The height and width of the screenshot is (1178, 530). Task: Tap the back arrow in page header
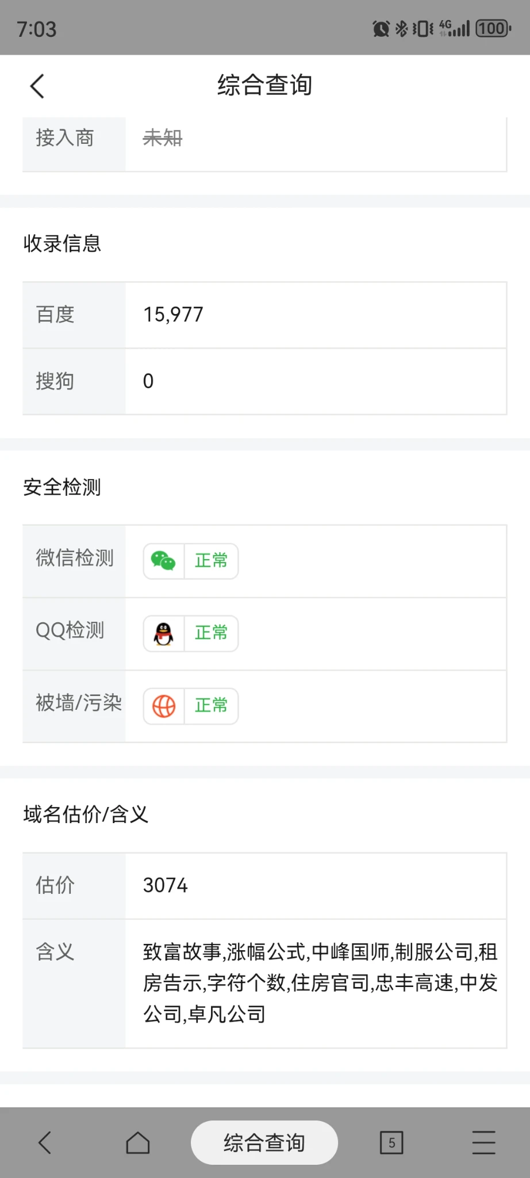[x=38, y=86]
